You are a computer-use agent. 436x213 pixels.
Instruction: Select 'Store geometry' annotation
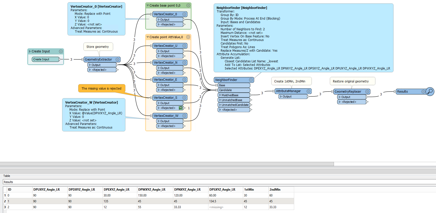98,47
